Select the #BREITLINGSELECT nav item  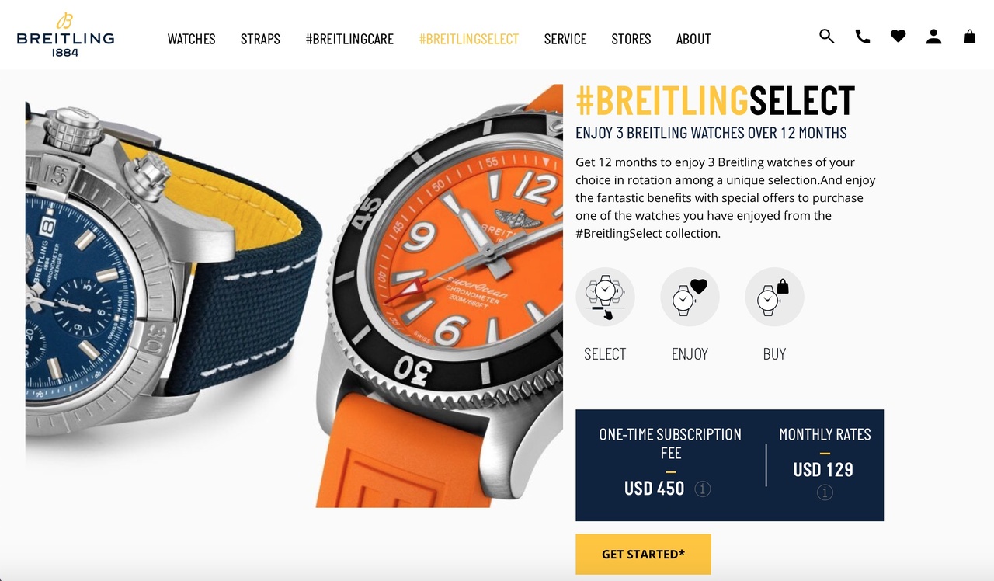pos(469,39)
